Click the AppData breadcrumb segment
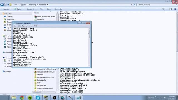This screenshot has height=100, width=178. 23,5
